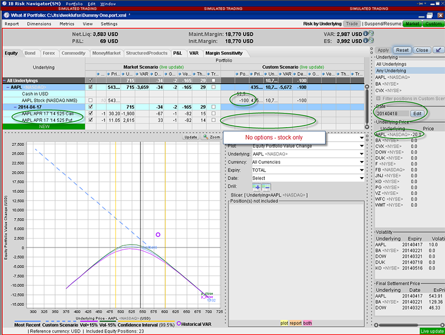Image resolution: width=445 pixels, height=335 pixels.
Task: Click the scroll-down arrow of the portfolio table
Action: [x=367, y=127]
